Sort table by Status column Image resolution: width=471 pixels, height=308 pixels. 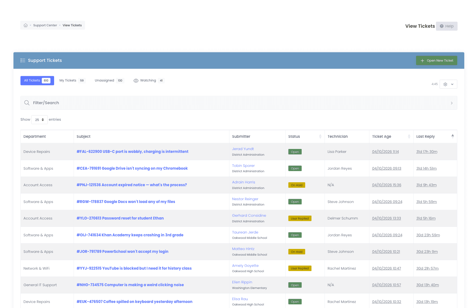tap(305, 136)
